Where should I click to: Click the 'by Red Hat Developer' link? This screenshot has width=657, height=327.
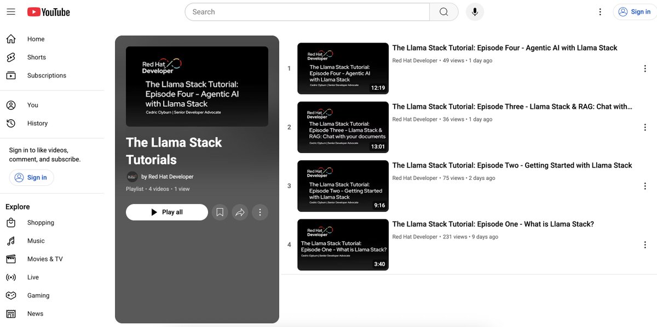coord(168,177)
